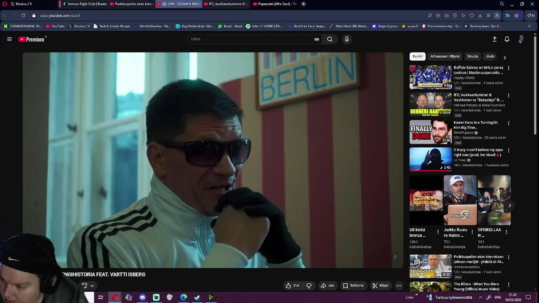
Task: Open the YouTube notifications bell
Action: (507, 39)
